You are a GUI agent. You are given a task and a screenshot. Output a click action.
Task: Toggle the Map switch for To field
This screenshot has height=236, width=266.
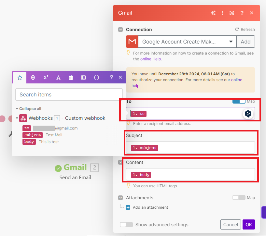239,101
